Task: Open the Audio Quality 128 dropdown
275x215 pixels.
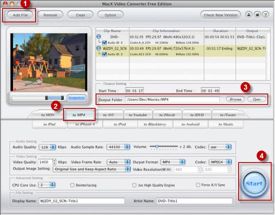Action: point(47,147)
